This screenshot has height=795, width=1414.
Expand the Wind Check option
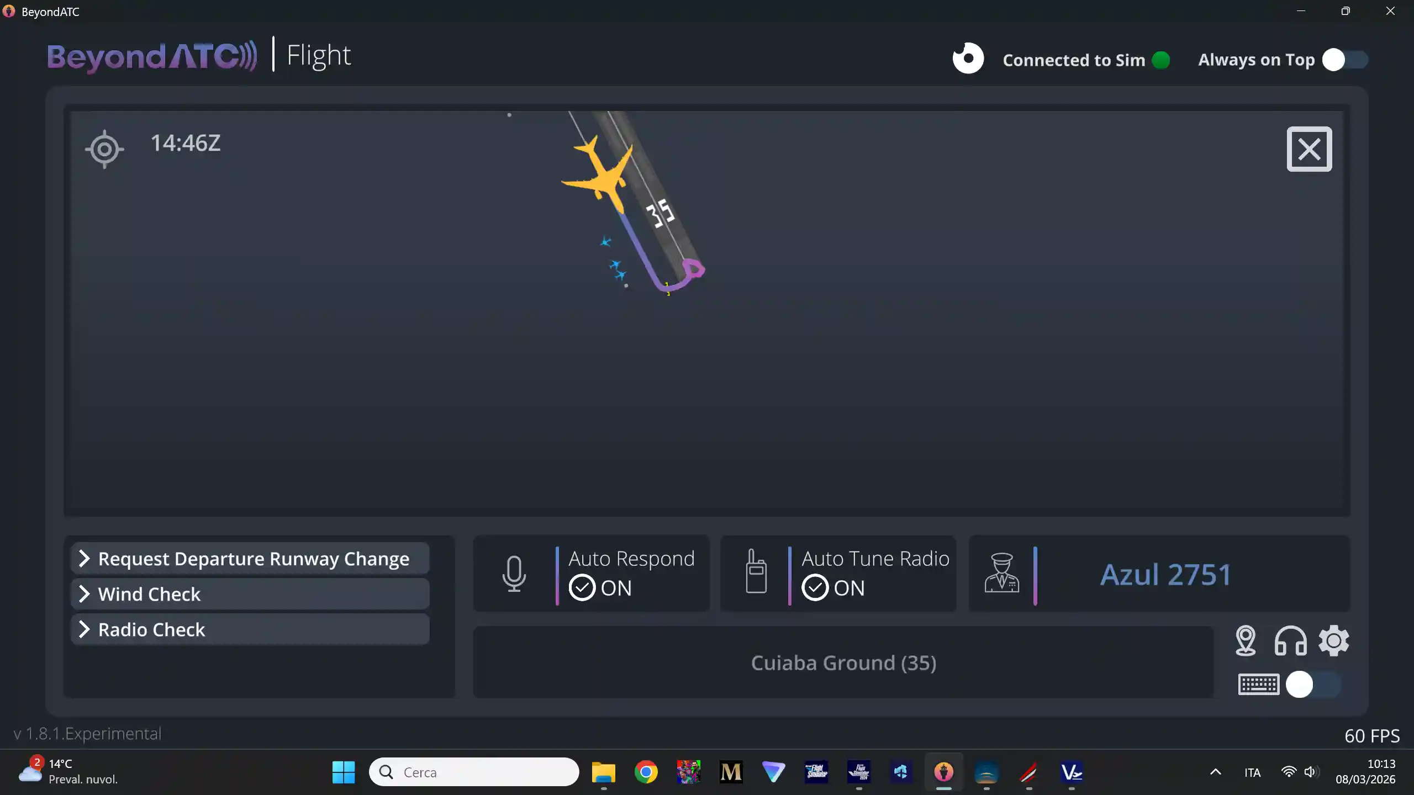(x=250, y=594)
